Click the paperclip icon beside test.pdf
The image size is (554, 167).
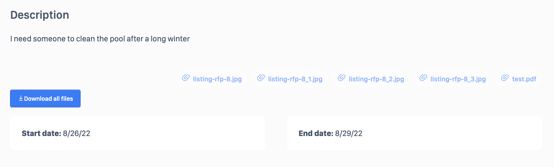505,78
